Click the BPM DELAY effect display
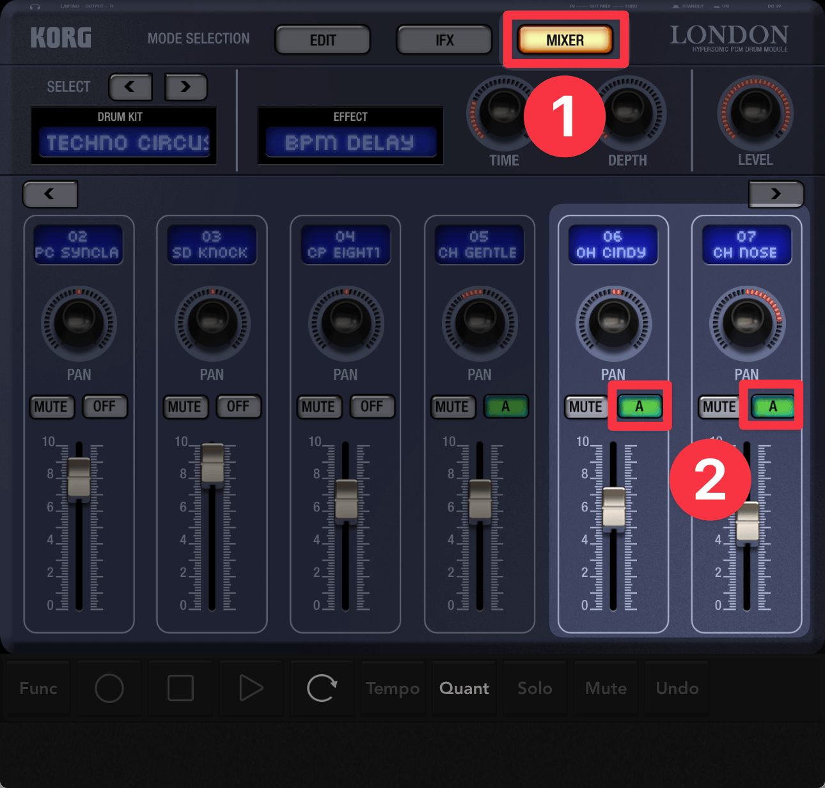 (x=350, y=142)
